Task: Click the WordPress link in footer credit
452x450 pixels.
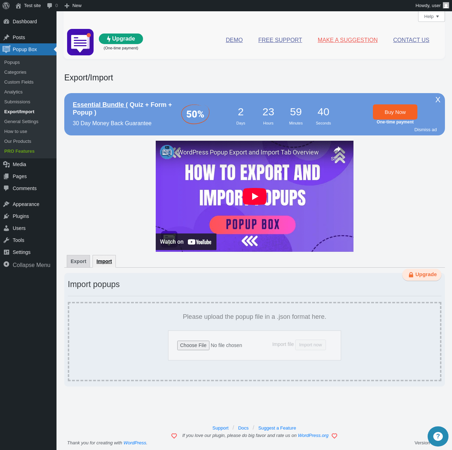Action: (135, 443)
